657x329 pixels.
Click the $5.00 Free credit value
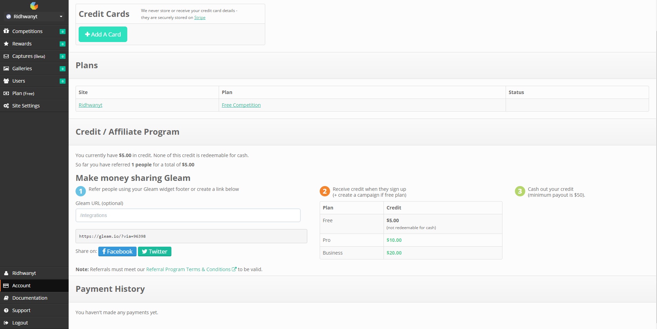click(393, 220)
